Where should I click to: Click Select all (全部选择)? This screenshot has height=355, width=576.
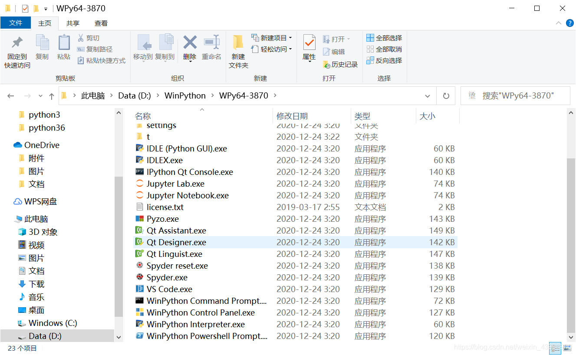tap(384, 38)
